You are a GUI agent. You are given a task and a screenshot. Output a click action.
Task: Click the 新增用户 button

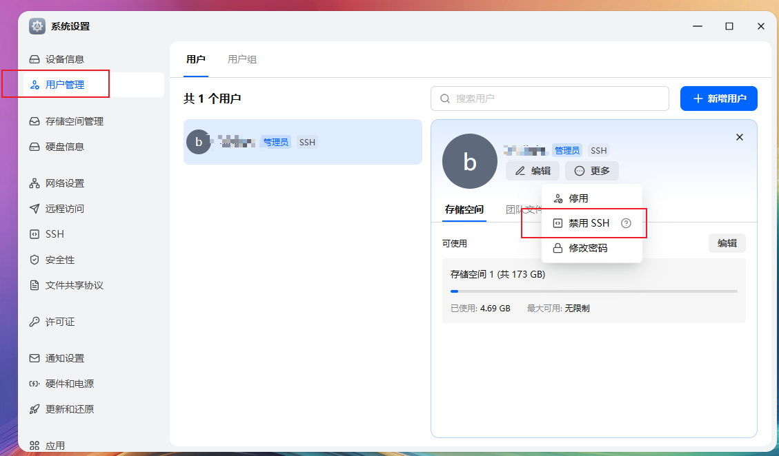[x=718, y=99]
